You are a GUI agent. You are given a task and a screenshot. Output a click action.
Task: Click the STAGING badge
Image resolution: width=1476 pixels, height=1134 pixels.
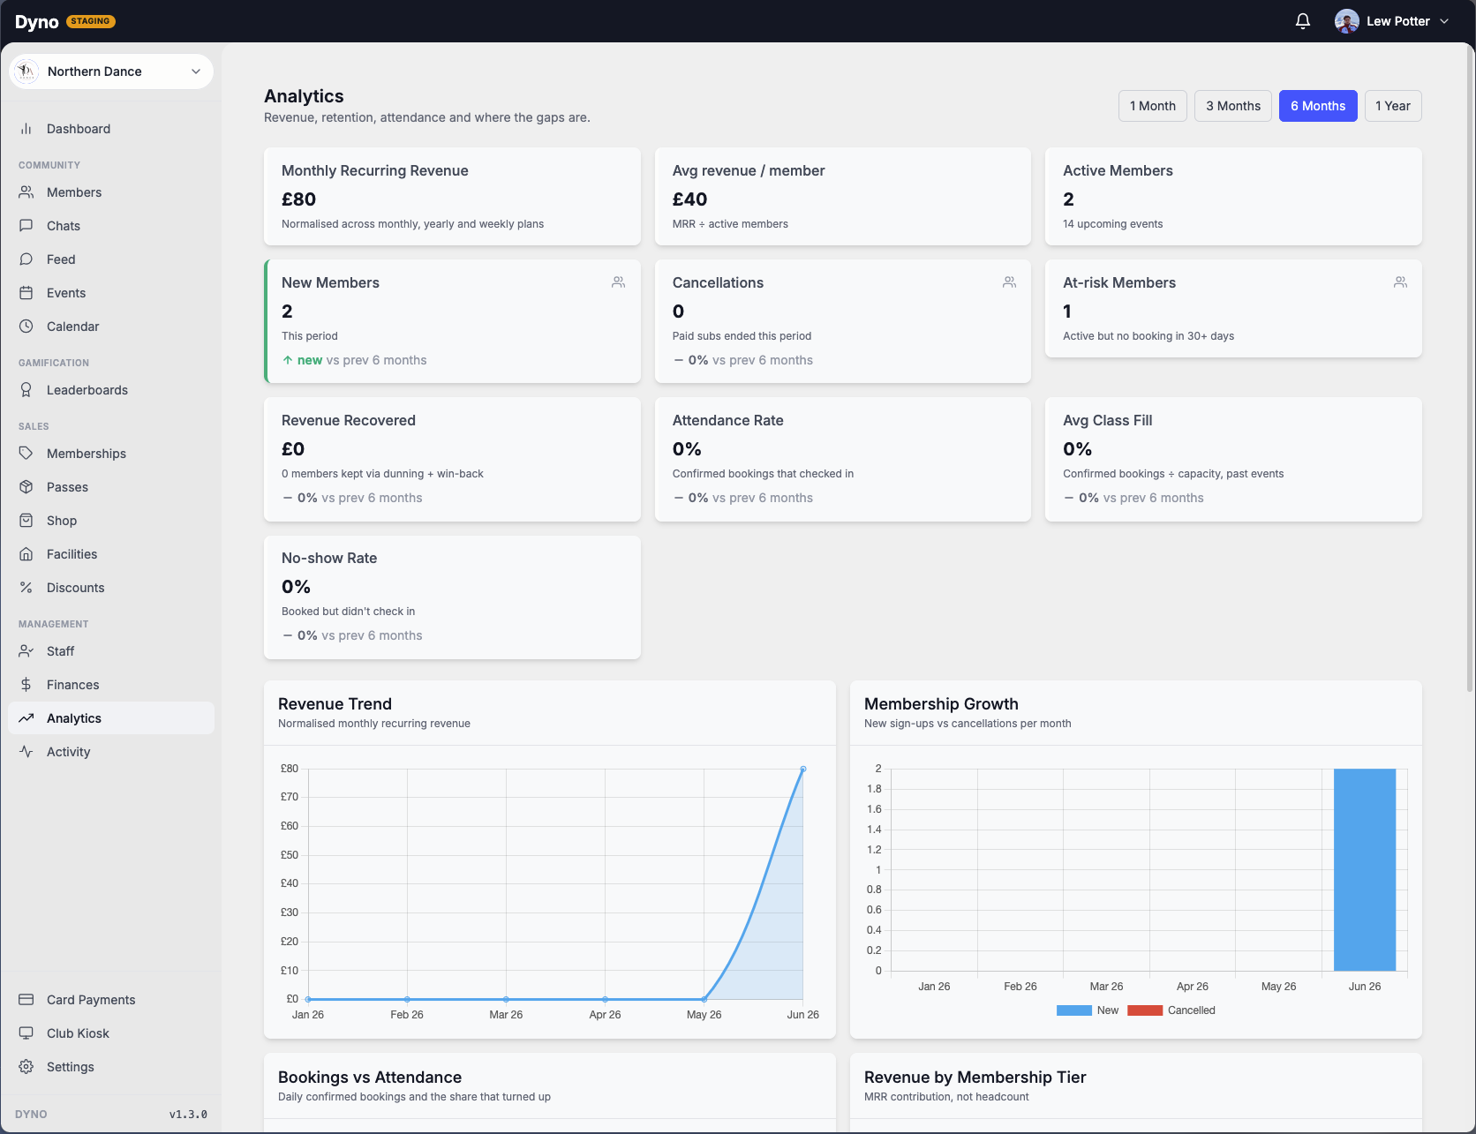pyautogui.click(x=91, y=21)
